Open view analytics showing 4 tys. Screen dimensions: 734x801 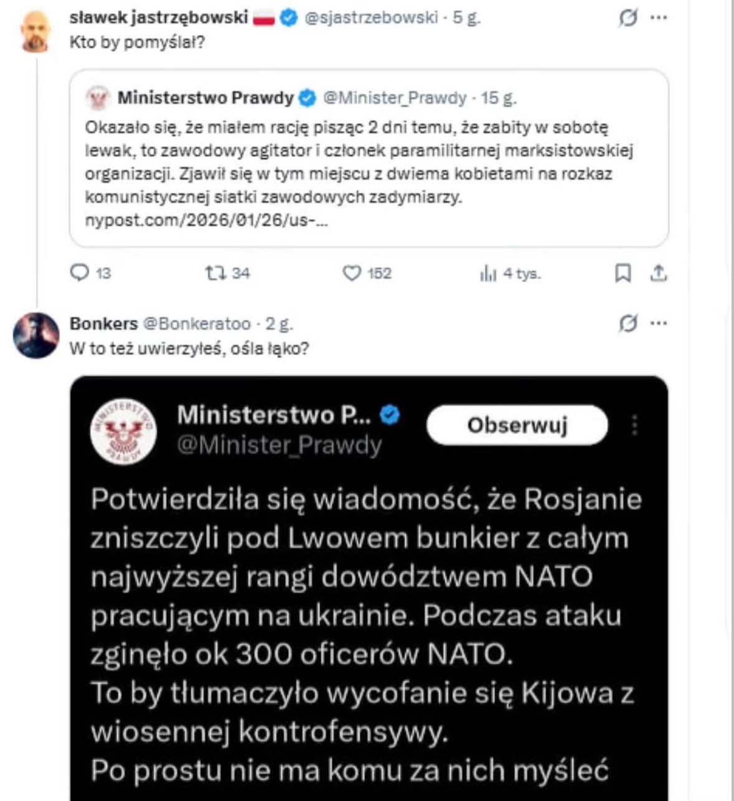(x=493, y=273)
